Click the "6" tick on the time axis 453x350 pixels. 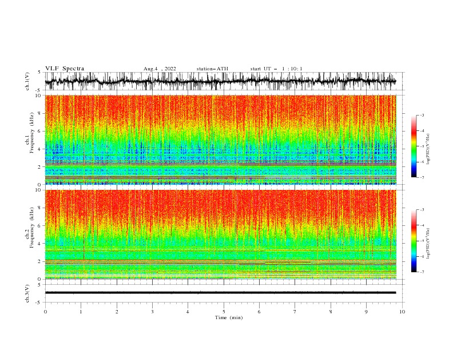[259, 312]
